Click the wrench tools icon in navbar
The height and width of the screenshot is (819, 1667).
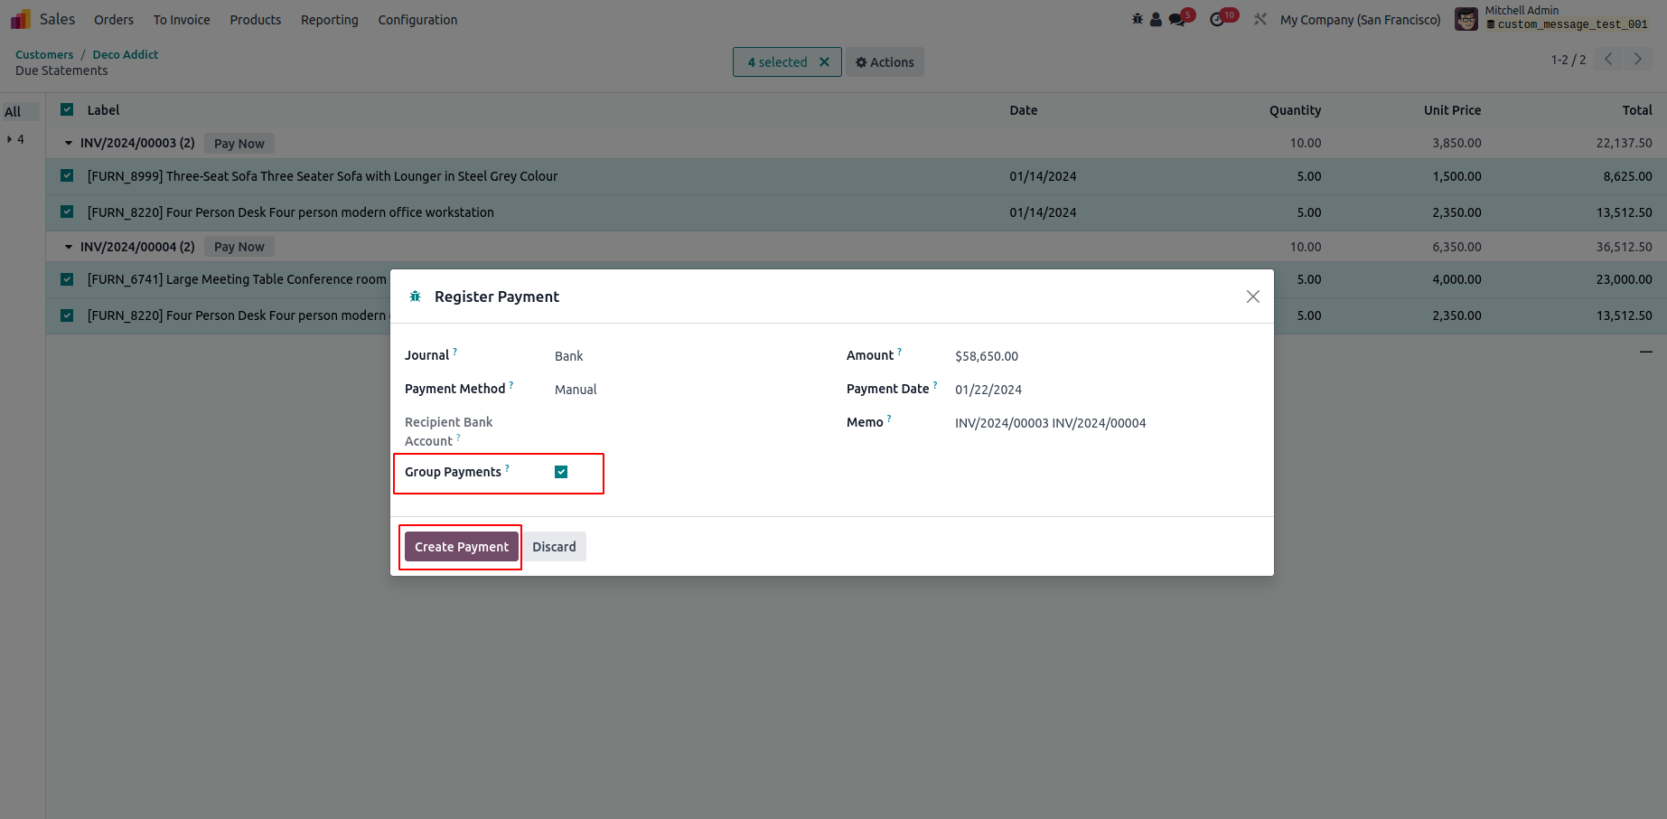[x=1260, y=19]
